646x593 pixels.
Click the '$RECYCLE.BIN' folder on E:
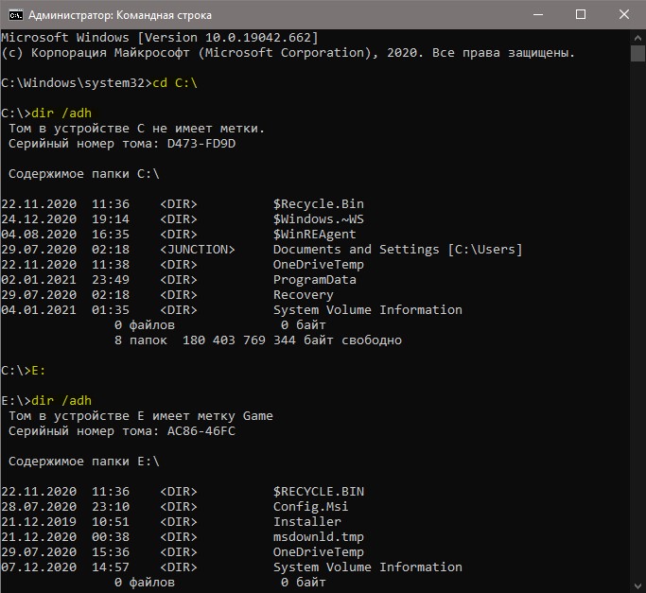[319, 492]
